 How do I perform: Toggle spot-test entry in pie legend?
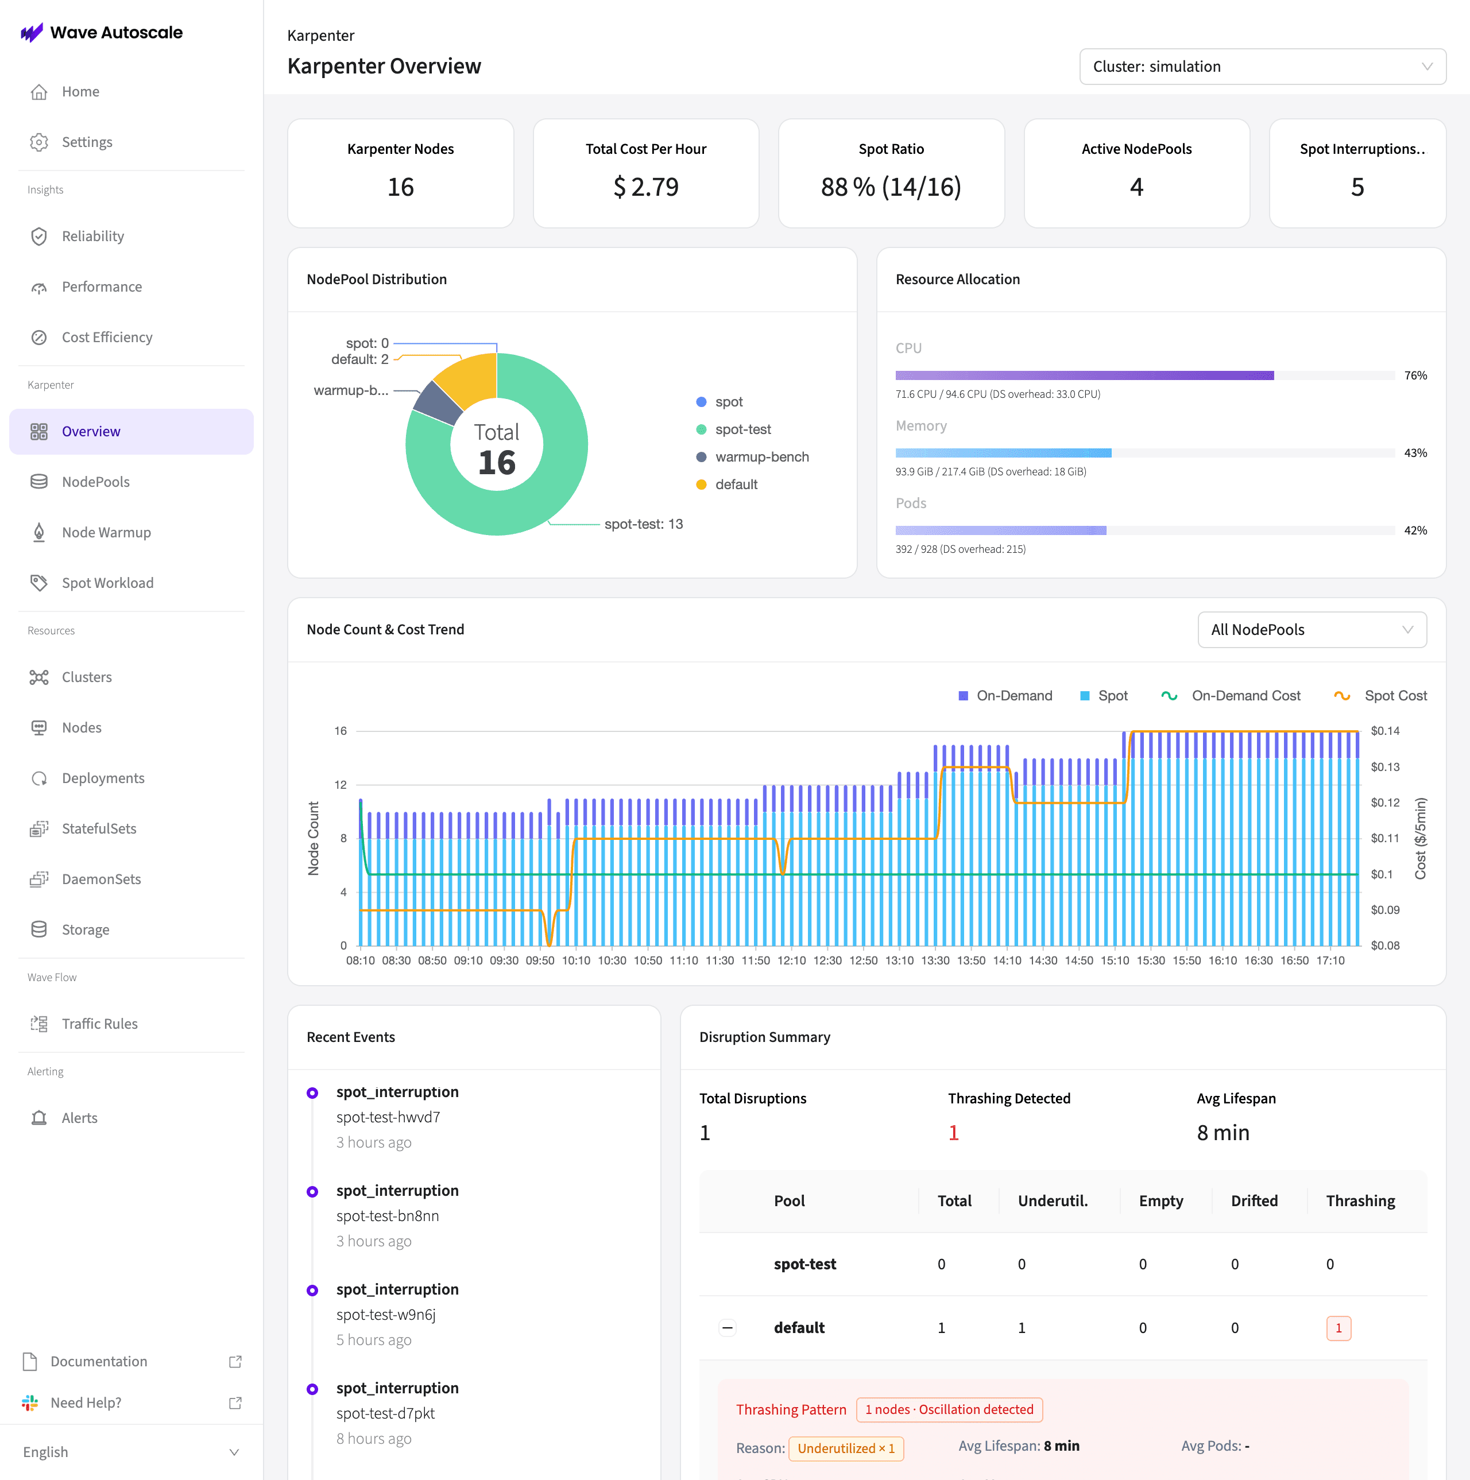[734, 431]
